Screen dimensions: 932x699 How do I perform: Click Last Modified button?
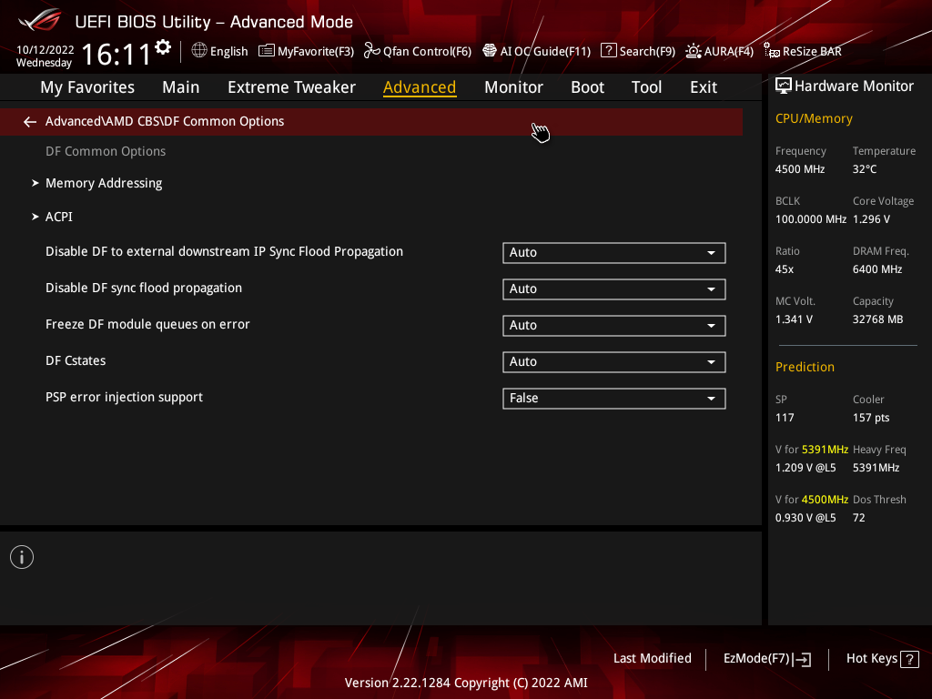[x=652, y=659]
